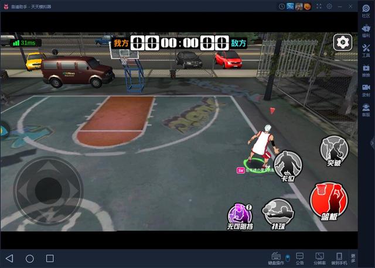Open the 工具 tools sidebar icon
Screen dimensions: 375x268
coord(366,51)
